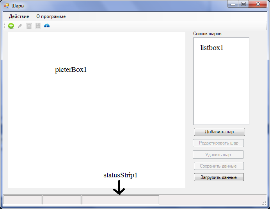Click the Добавить шар button
This screenshot has width=270, height=209.
219,132
